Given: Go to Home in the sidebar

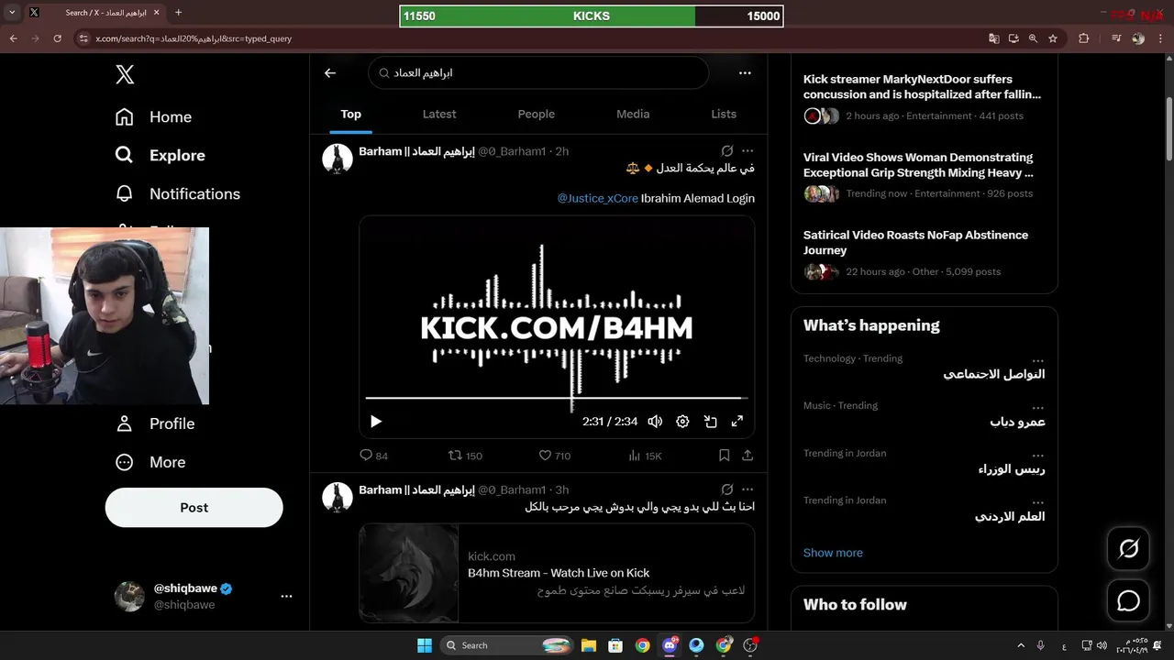Looking at the screenshot, I should pos(153,117).
